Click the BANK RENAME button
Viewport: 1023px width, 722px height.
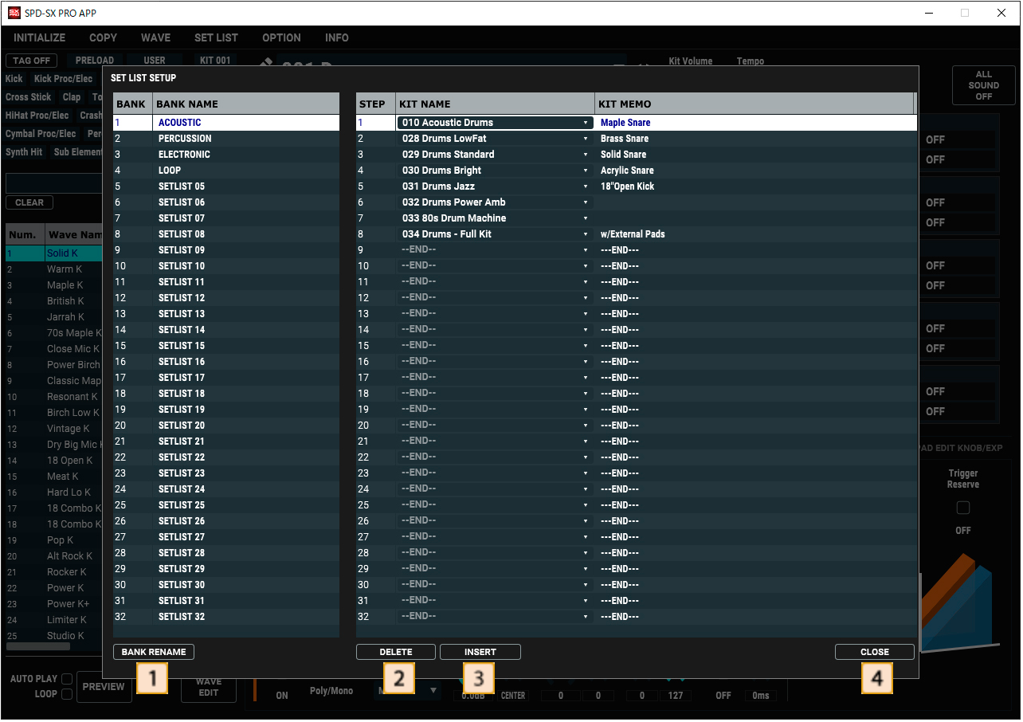pyautogui.click(x=154, y=652)
